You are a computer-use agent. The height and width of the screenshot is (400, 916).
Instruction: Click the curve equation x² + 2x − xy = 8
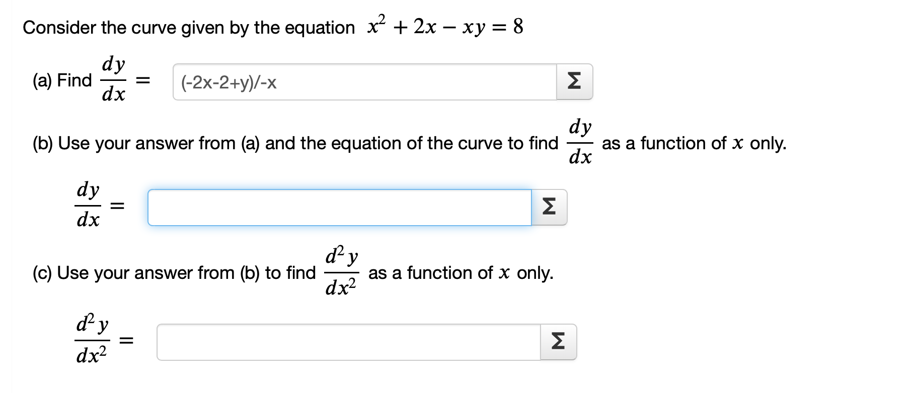click(445, 26)
